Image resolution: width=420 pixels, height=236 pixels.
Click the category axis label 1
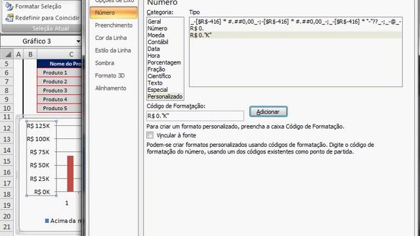pos(67,203)
